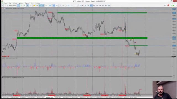Image resolution: width=177 pixels, height=99 pixels.
Task: Switch to the EURUSD,M15 chart tab
Action: [x=6, y=97]
